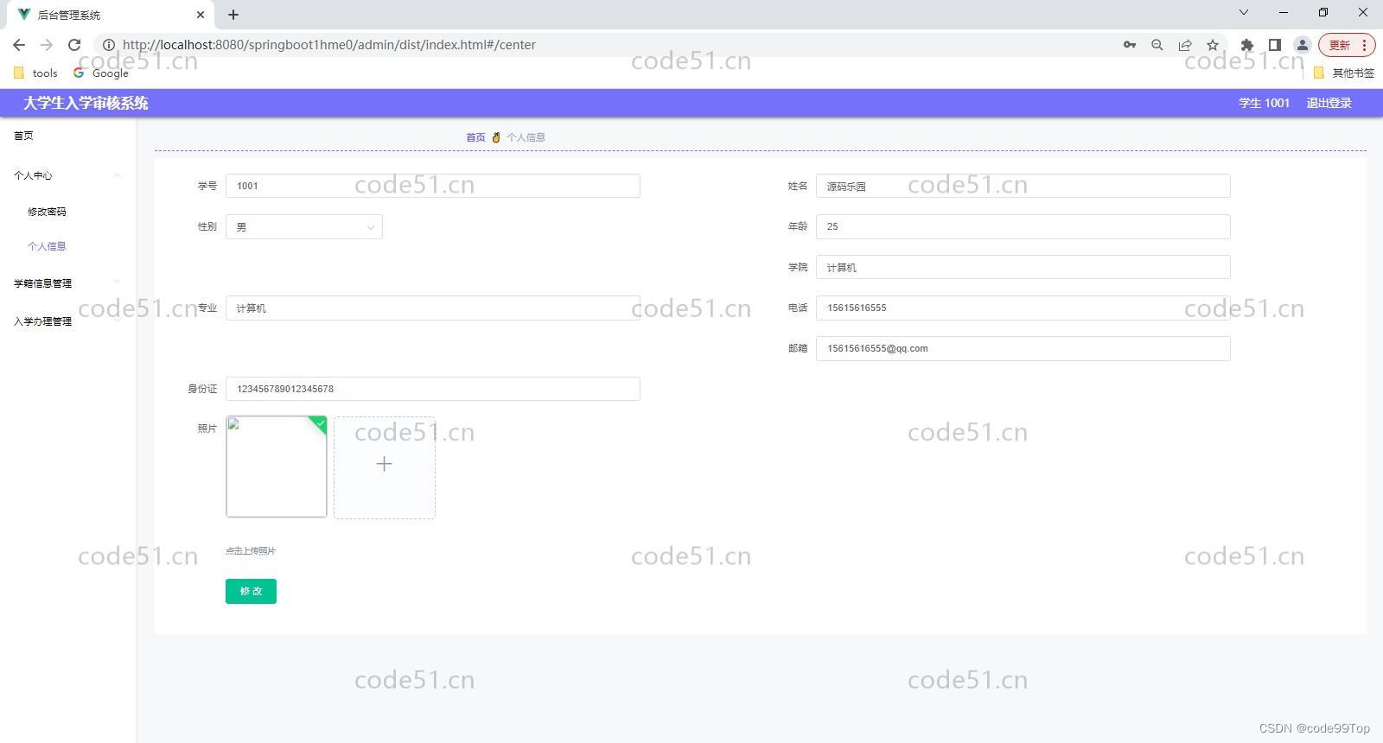The height and width of the screenshot is (743, 1383).
Task: Close the 后台管理系统 tab
Action: click(201, 15)
